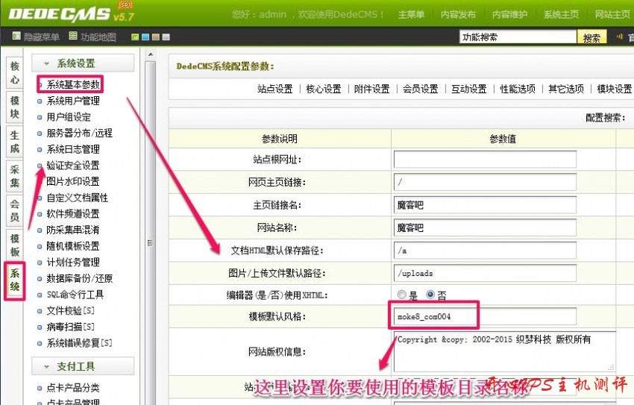Click the 文档HTML默认保存路径 input field
Screen dimensions: 634x405
pos(485,250)
